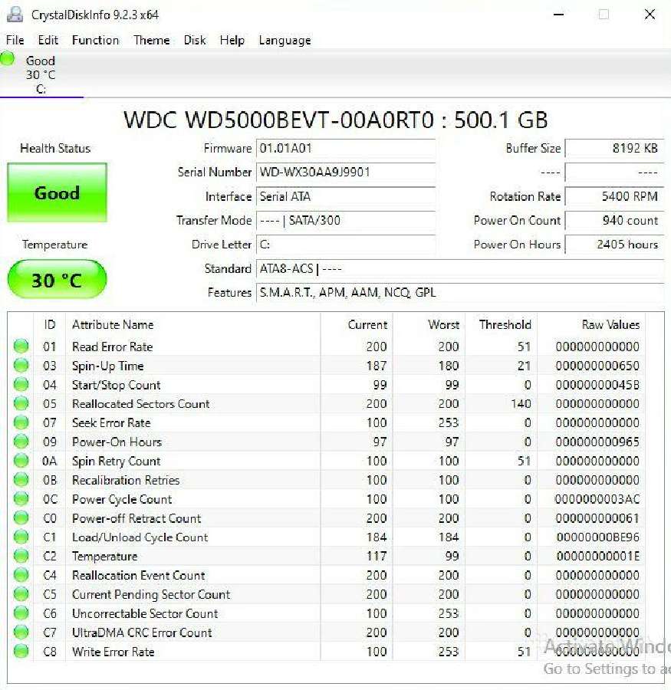671x690 pixels.
Task: Click the status icon for Load/Unload Cycle Count
Action: (21, 537)
